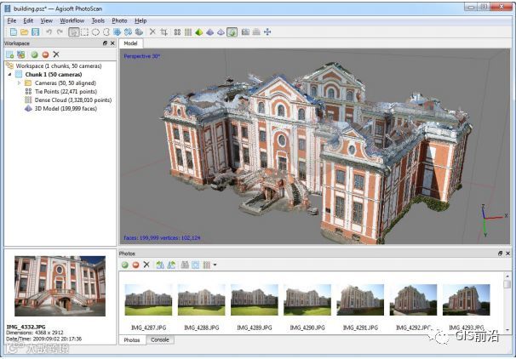Close the Workspace panel
The image size is (516, 359).
click(112, 43)
